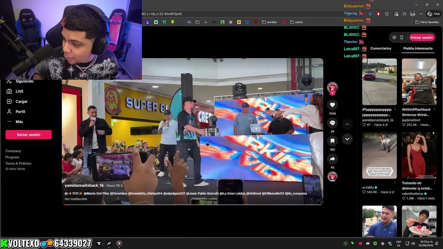Open the options dots beside the ac2ality video
443x249 pixels.
click(x=395, y=183)
